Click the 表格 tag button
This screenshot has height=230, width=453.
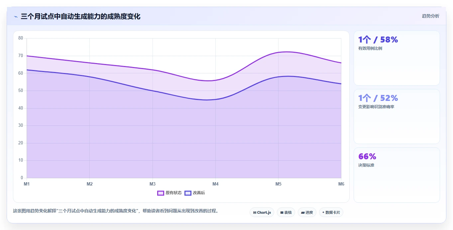(x=286, y=212)
